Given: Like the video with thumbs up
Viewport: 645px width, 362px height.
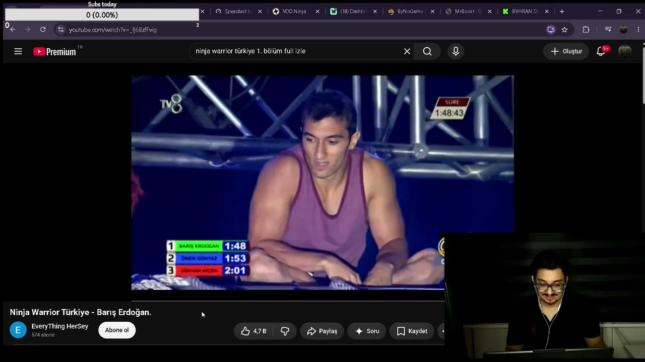Looking at the screenshot, I should coord(253,331).
